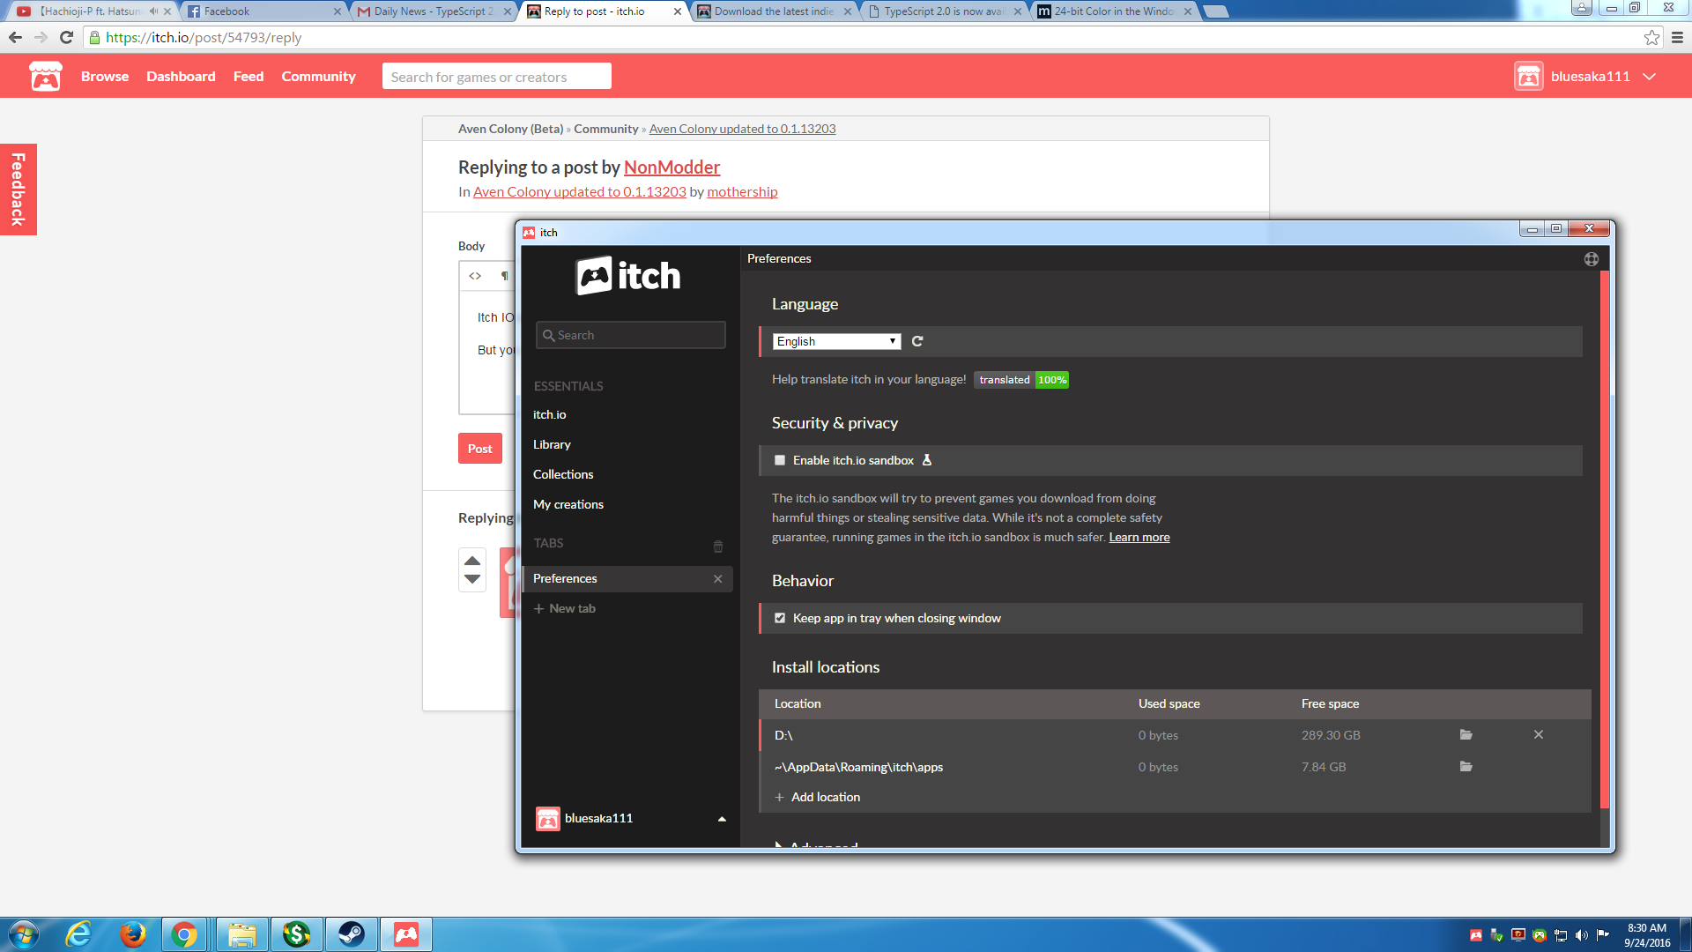This screenshot has height=952, width=1692.
Task: Click the clock in system tray
Action: [x=1646, y=935]
